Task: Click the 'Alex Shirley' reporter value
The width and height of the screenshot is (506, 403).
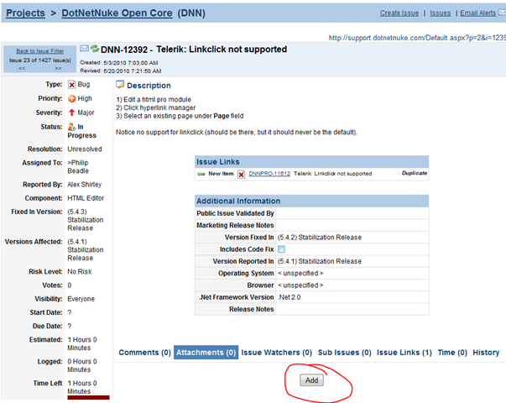Action: coord(85,185)
